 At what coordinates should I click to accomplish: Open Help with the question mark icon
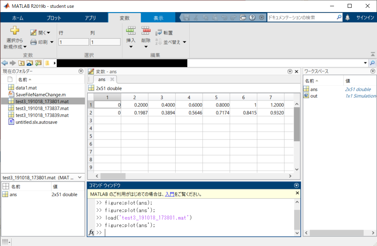point(252,18)
